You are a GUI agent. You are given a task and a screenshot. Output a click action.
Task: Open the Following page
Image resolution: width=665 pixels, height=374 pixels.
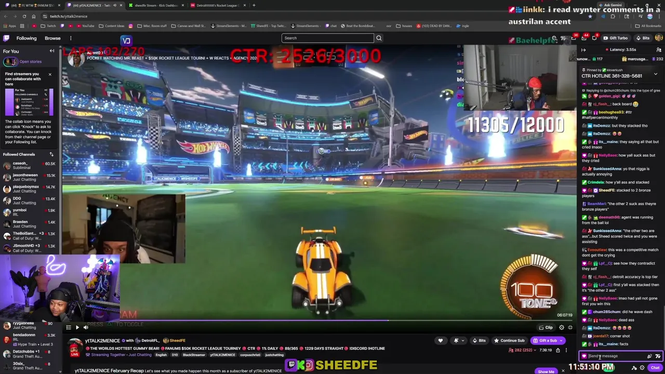(x=26, y=38)
